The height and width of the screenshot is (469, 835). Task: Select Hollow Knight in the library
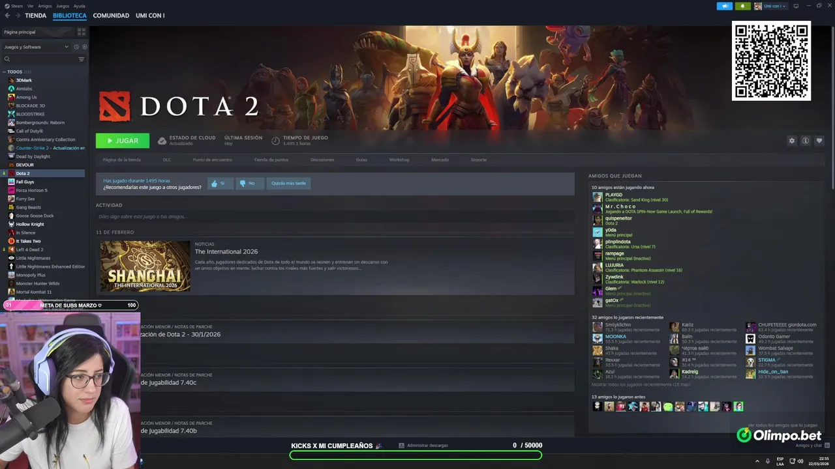[30, 224]
